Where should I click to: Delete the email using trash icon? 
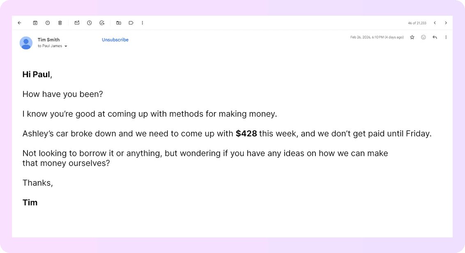point(60,23)
